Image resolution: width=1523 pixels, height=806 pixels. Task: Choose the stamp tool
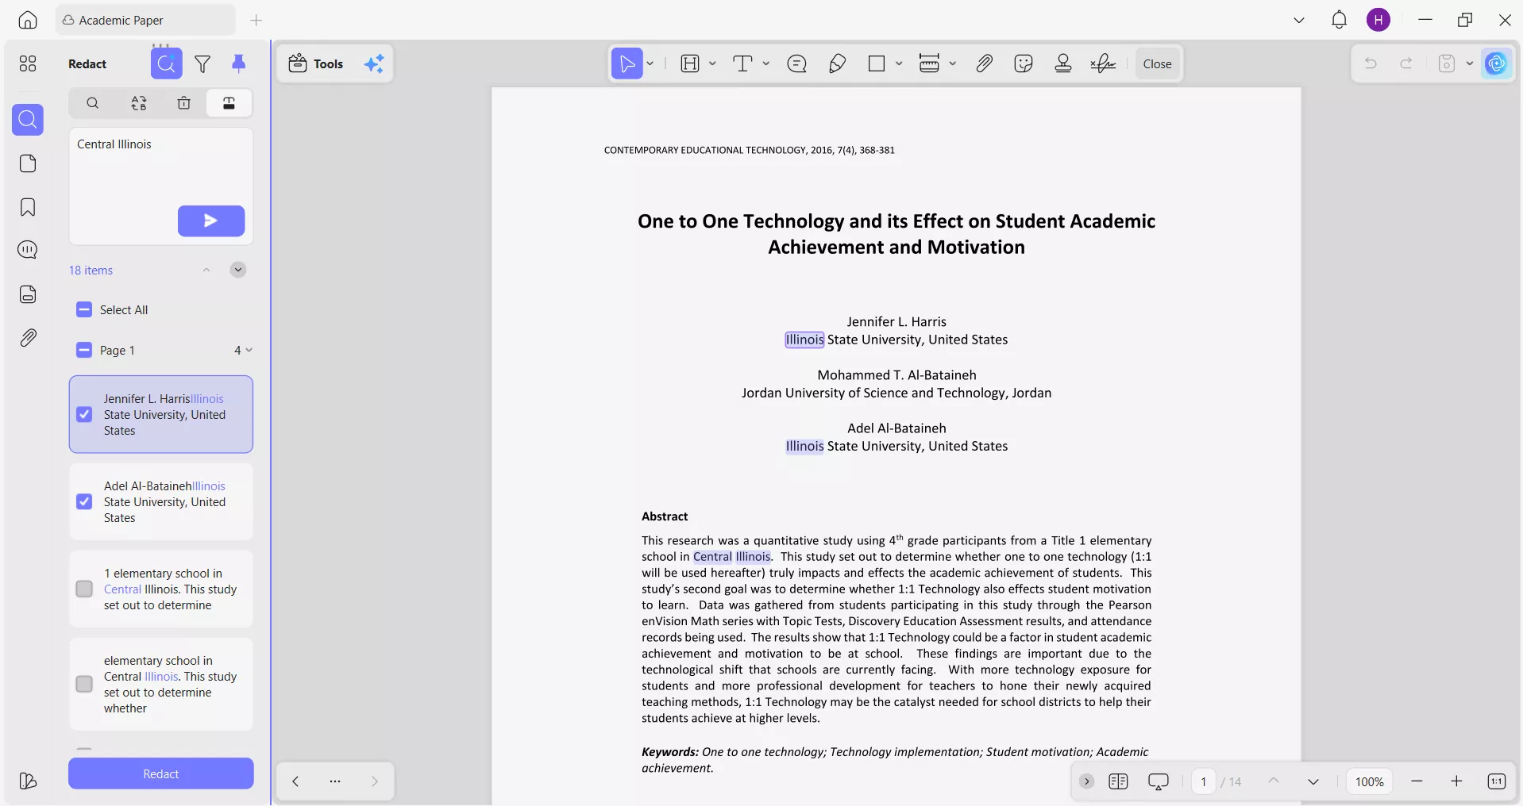[1063, 63]
